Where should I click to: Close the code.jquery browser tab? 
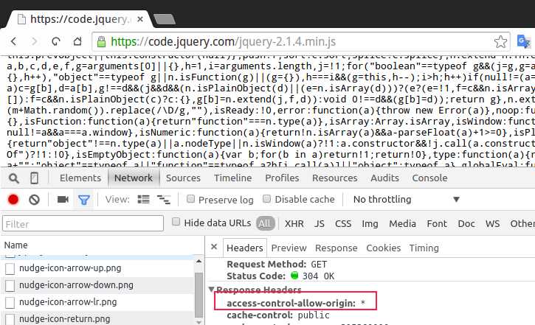click(x=140, y=19)
